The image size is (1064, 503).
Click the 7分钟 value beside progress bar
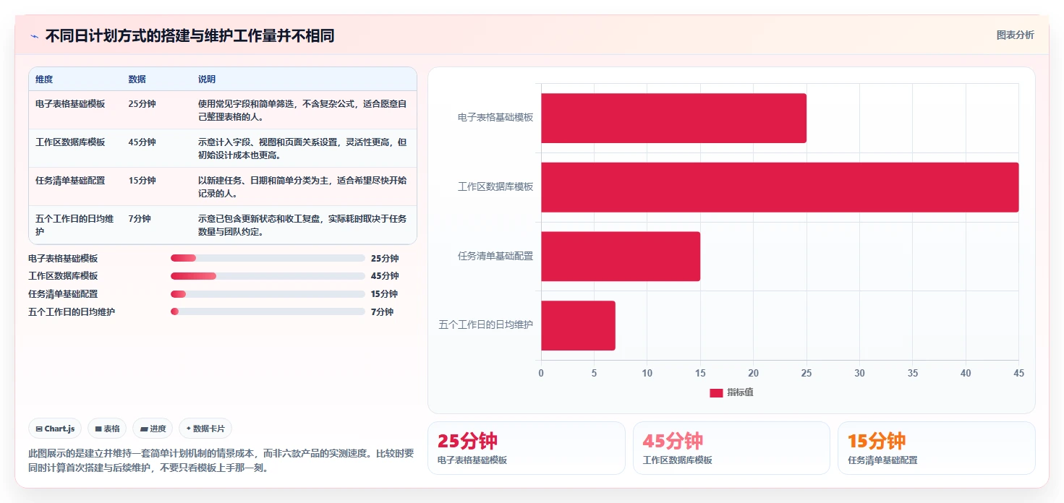(382, 311)
